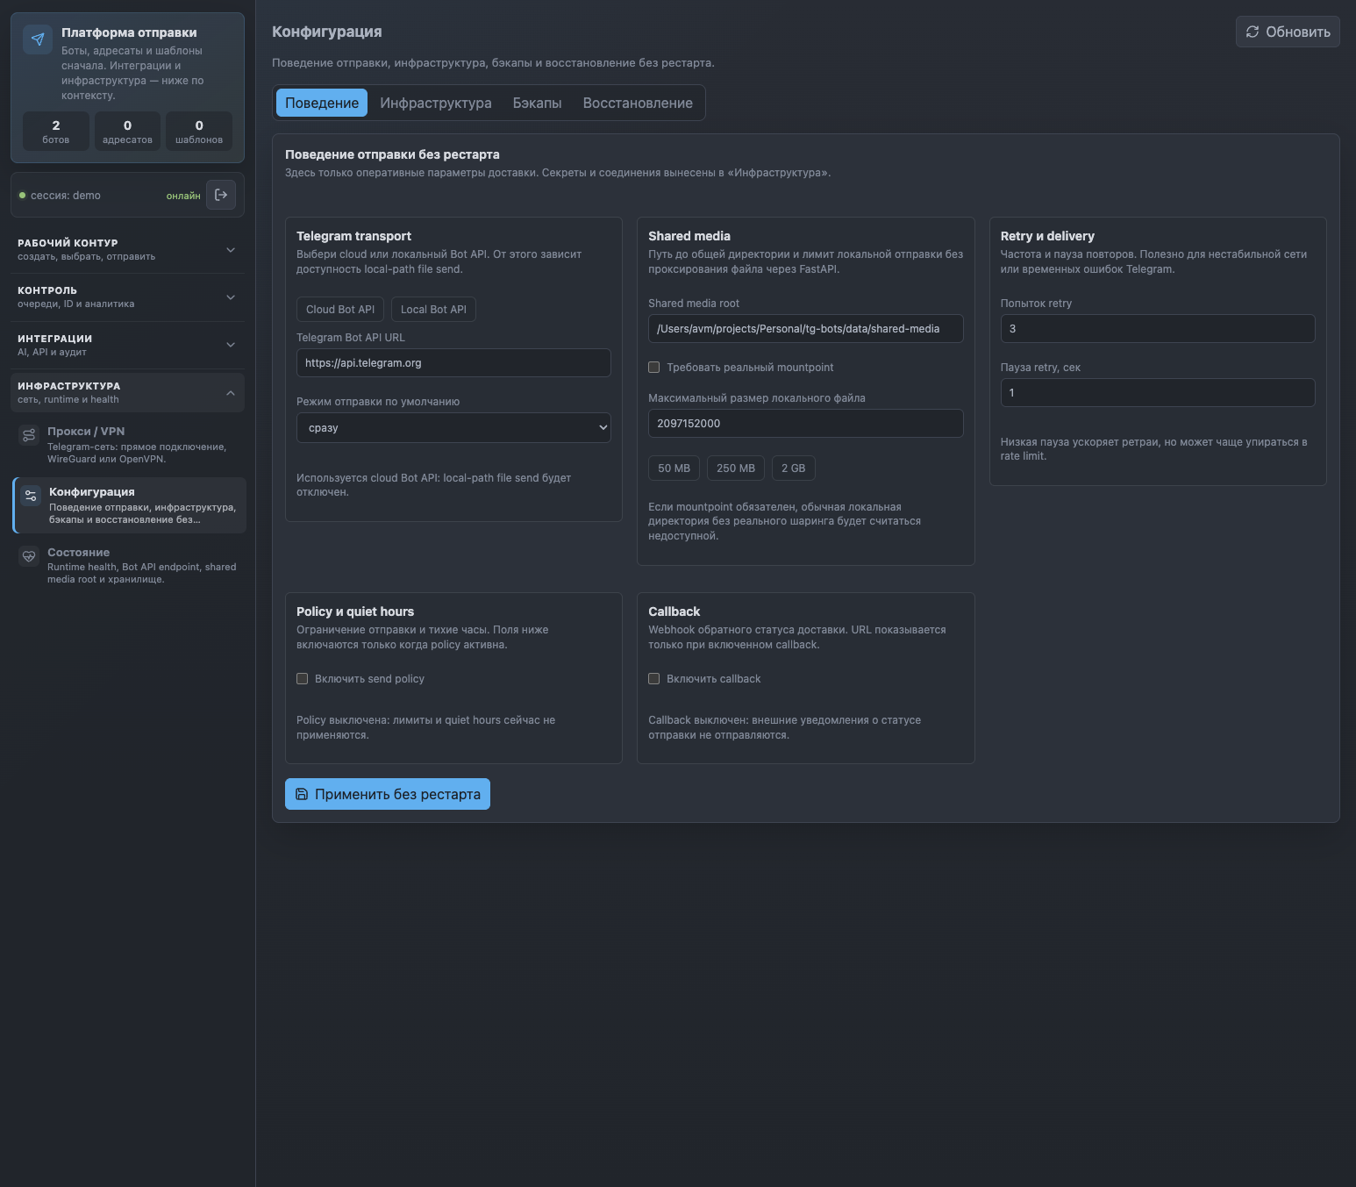Click the 'Retry и delivery' card heading
1356x1187 pixels.
(x=1047, y=236)
